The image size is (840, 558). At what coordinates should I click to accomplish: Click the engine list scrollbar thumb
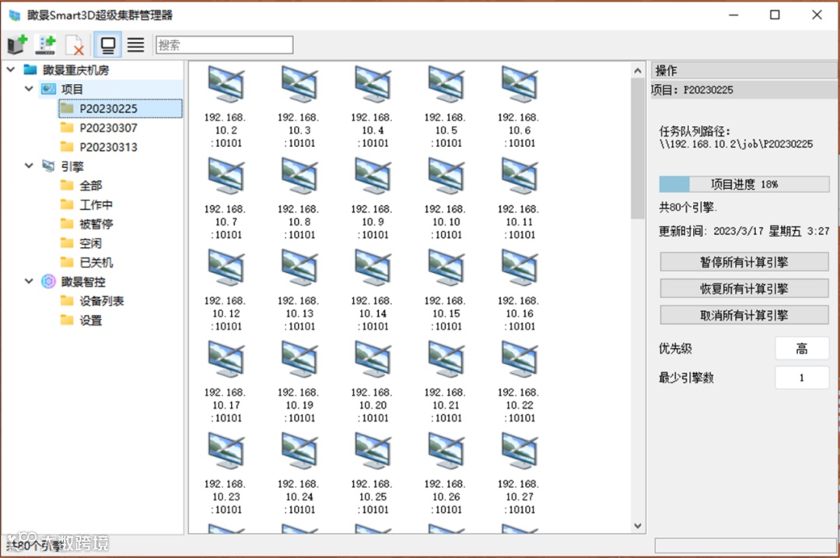638,148
